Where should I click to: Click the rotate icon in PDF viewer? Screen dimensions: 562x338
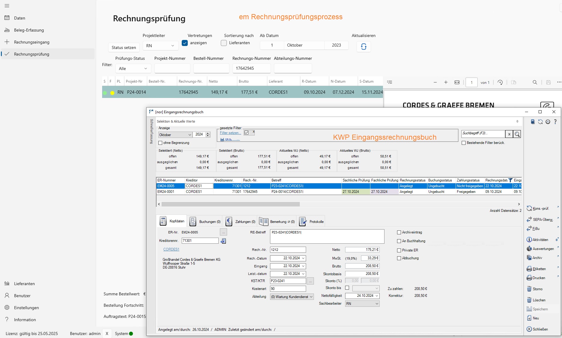[500, 82]
